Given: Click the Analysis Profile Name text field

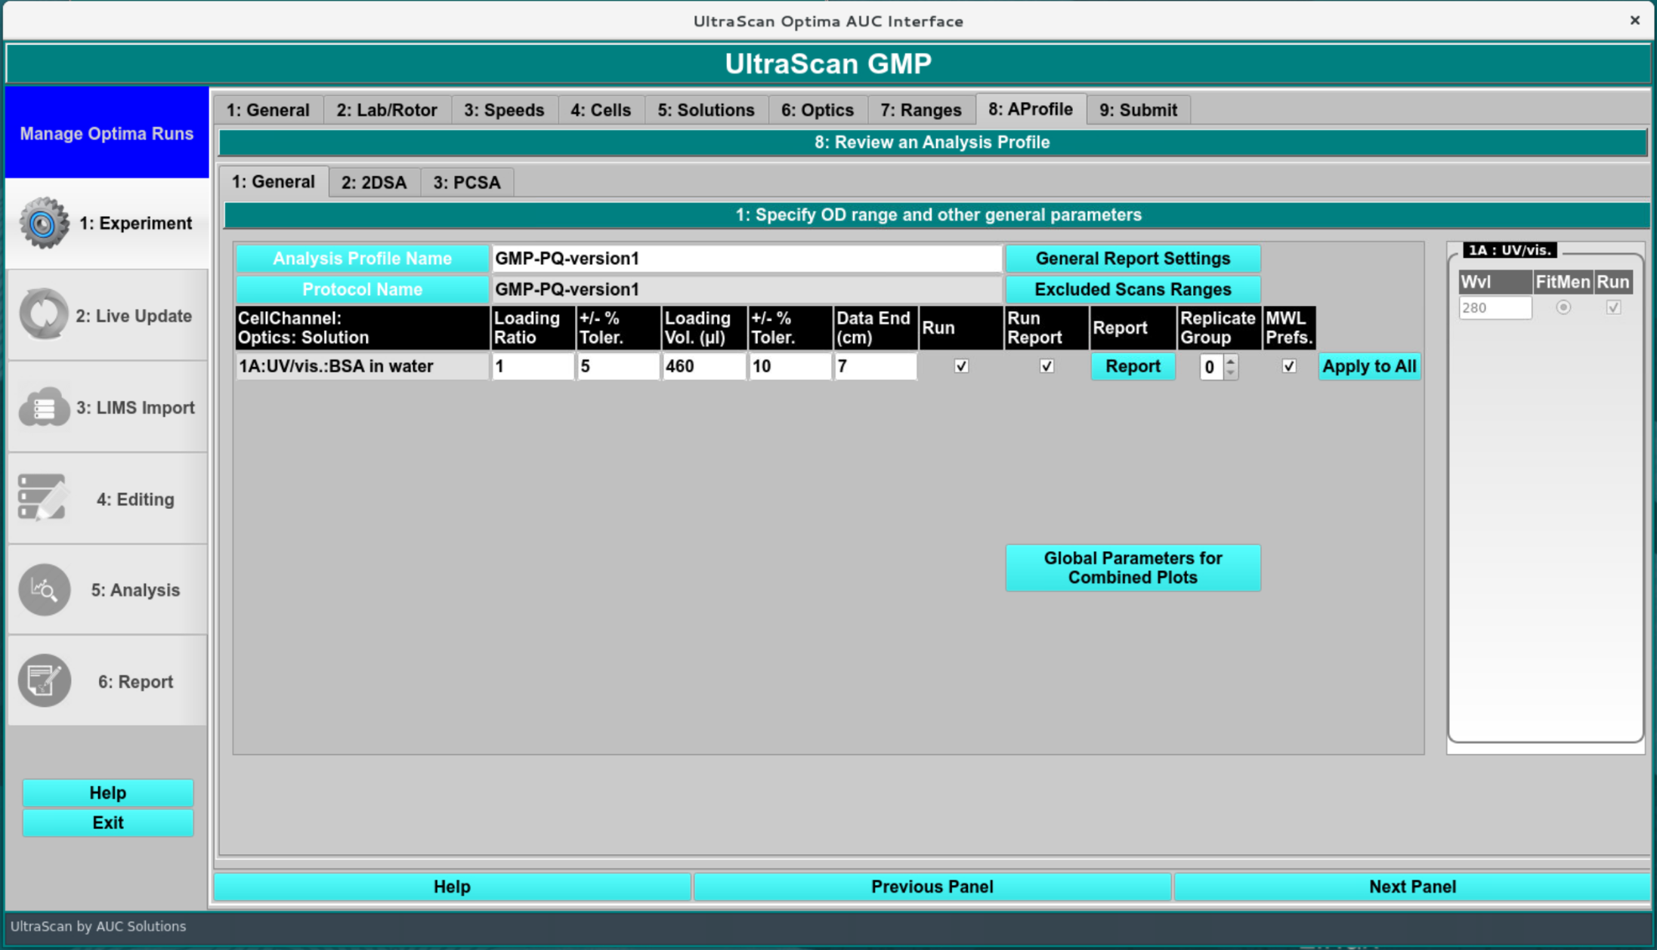Looking at the screenshot, I should [746, 258].
